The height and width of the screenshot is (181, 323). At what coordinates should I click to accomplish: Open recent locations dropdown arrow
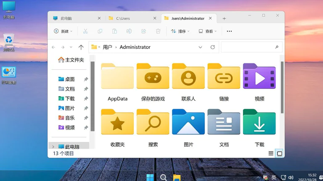click(x=71, y=47)
